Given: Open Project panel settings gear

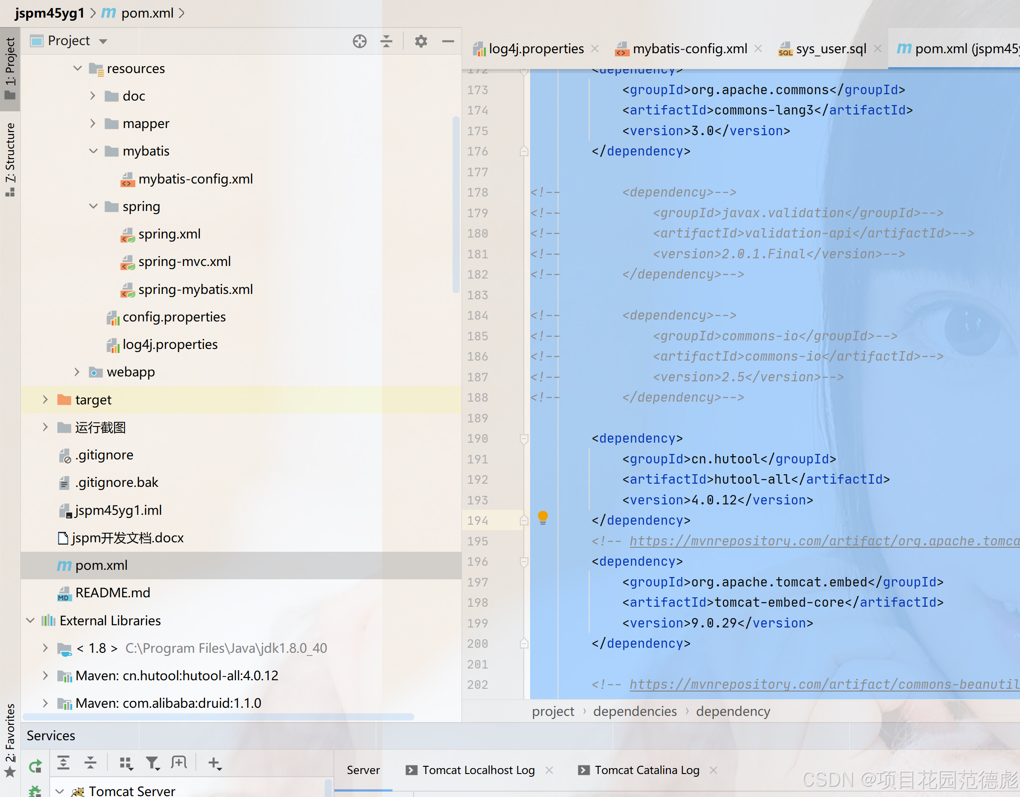Looking at the screenshot, I should click(x=420, y=41).
